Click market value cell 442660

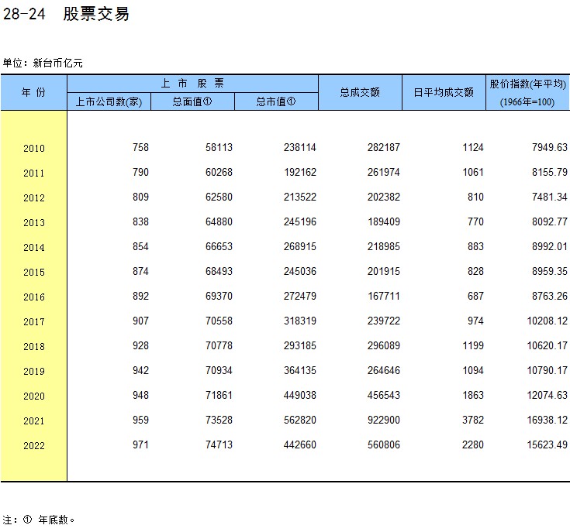click(x=300, y=445)
